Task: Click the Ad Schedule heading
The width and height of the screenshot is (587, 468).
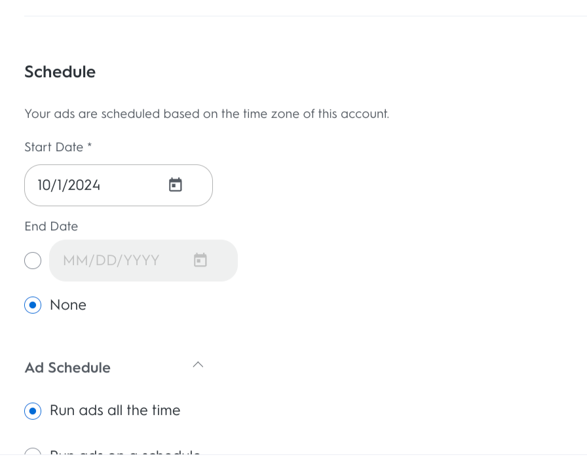Action: pos(67,368)
